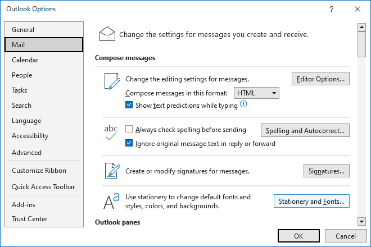Open Spelling and Autocorrect settings
Screen dimensions: 371x247
pos(305,130)
